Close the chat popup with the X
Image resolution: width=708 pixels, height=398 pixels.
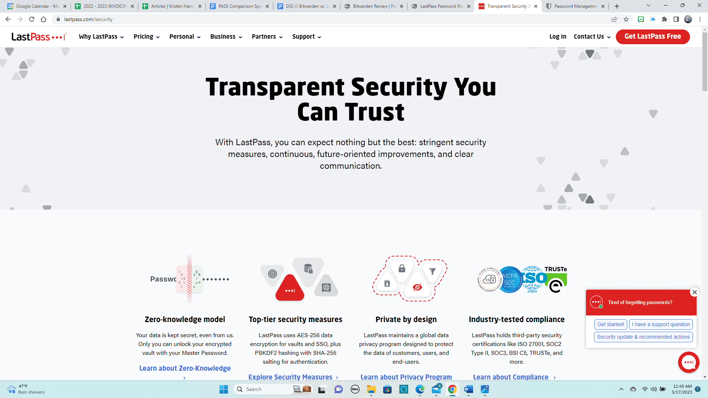(x=695, y=292)
